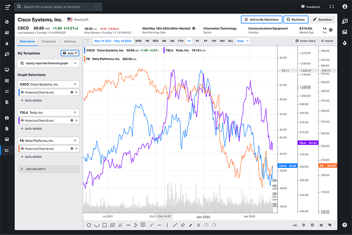The width and height of the screenshot is (352, 235).
Task: Click the trash icon in drawing toolbar
Action: [x=198, y=225]
